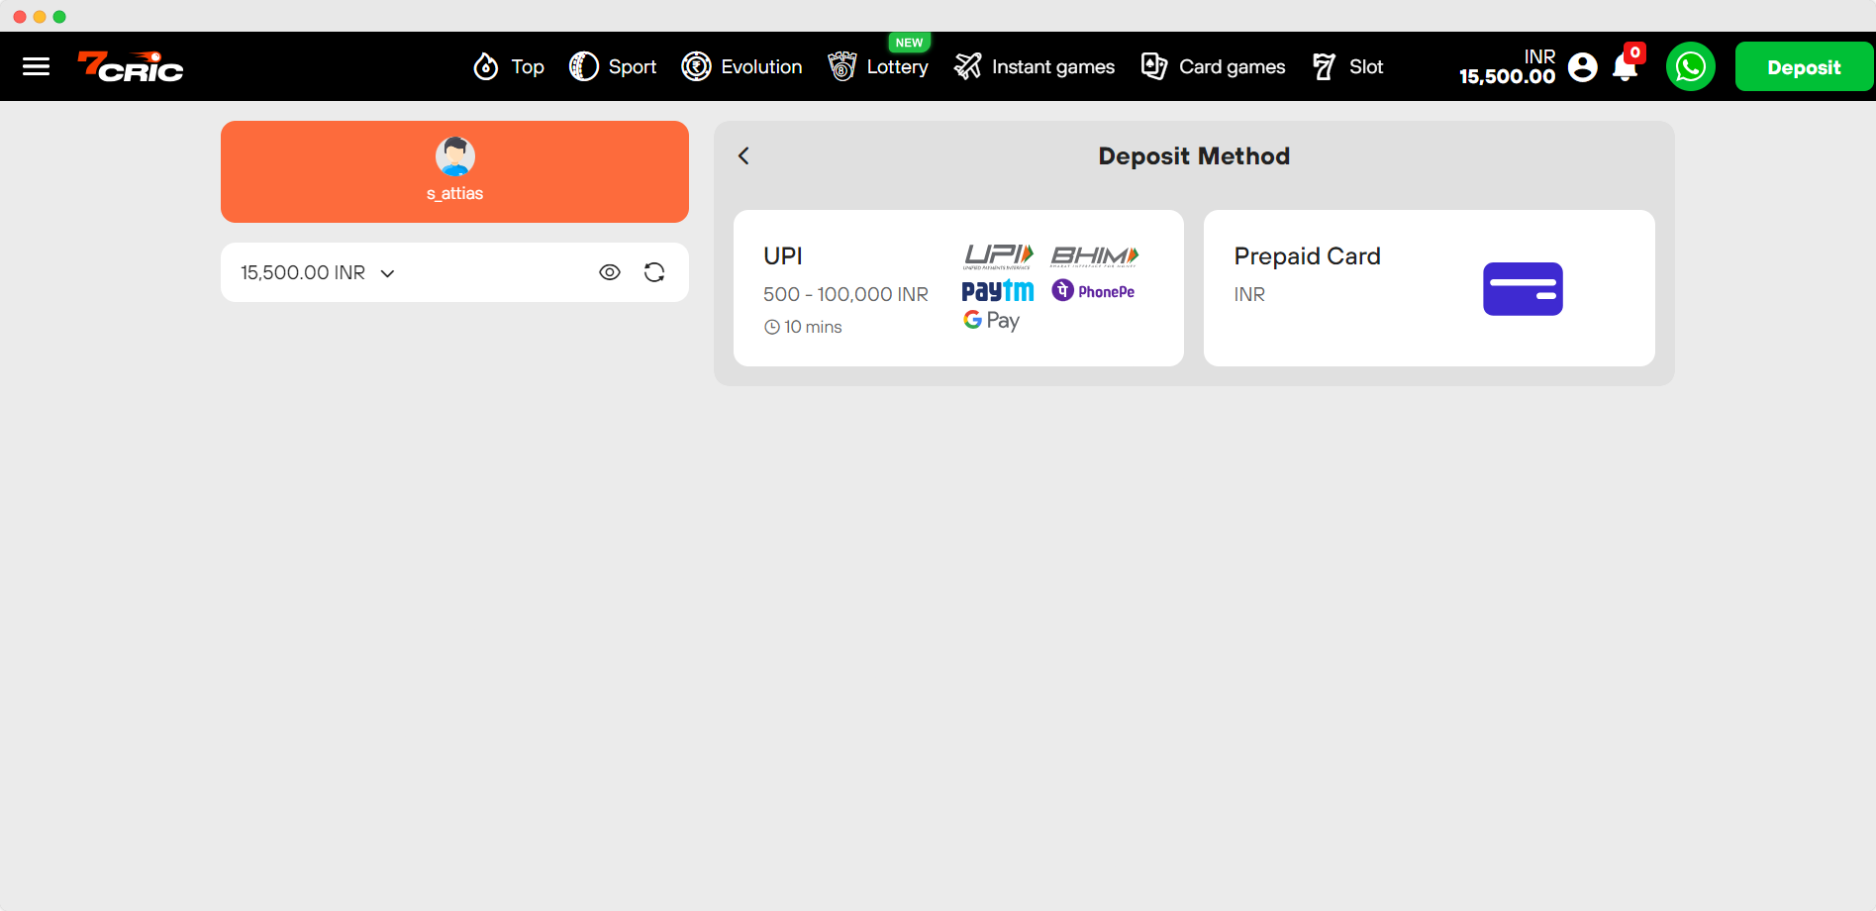Click the Lottery ticket icon

coord(841,66)
